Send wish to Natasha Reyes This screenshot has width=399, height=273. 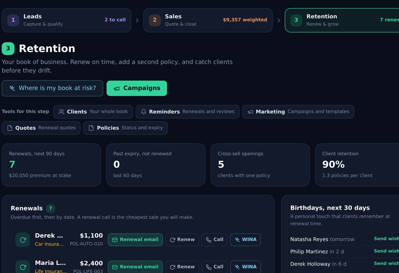point(386,239)
